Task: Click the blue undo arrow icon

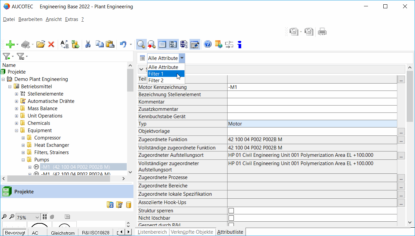Action: pyautogui.click(x=123, y=44)
